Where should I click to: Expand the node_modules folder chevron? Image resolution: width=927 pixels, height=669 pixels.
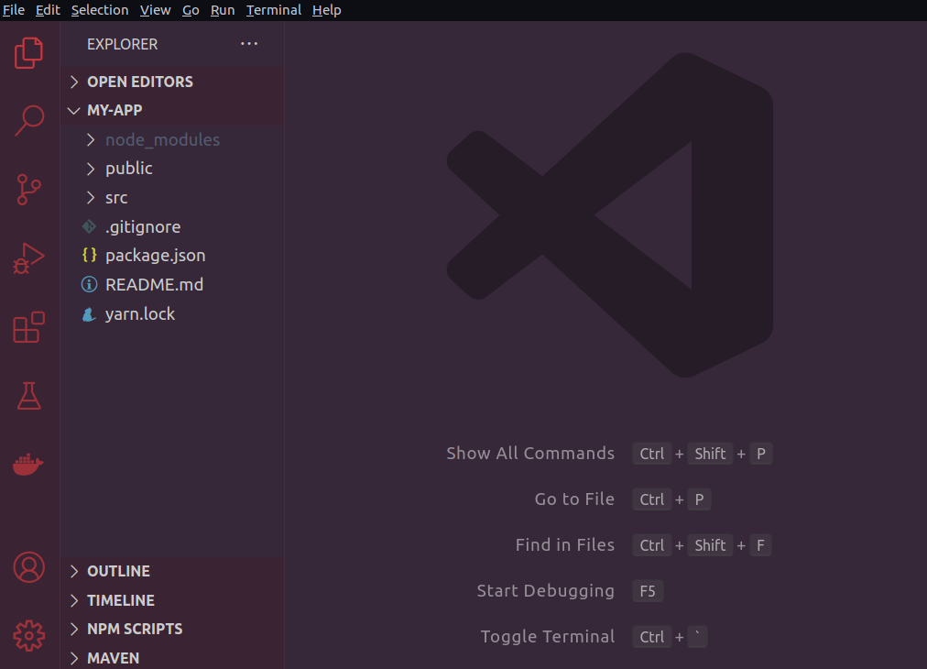click(91, 139)
